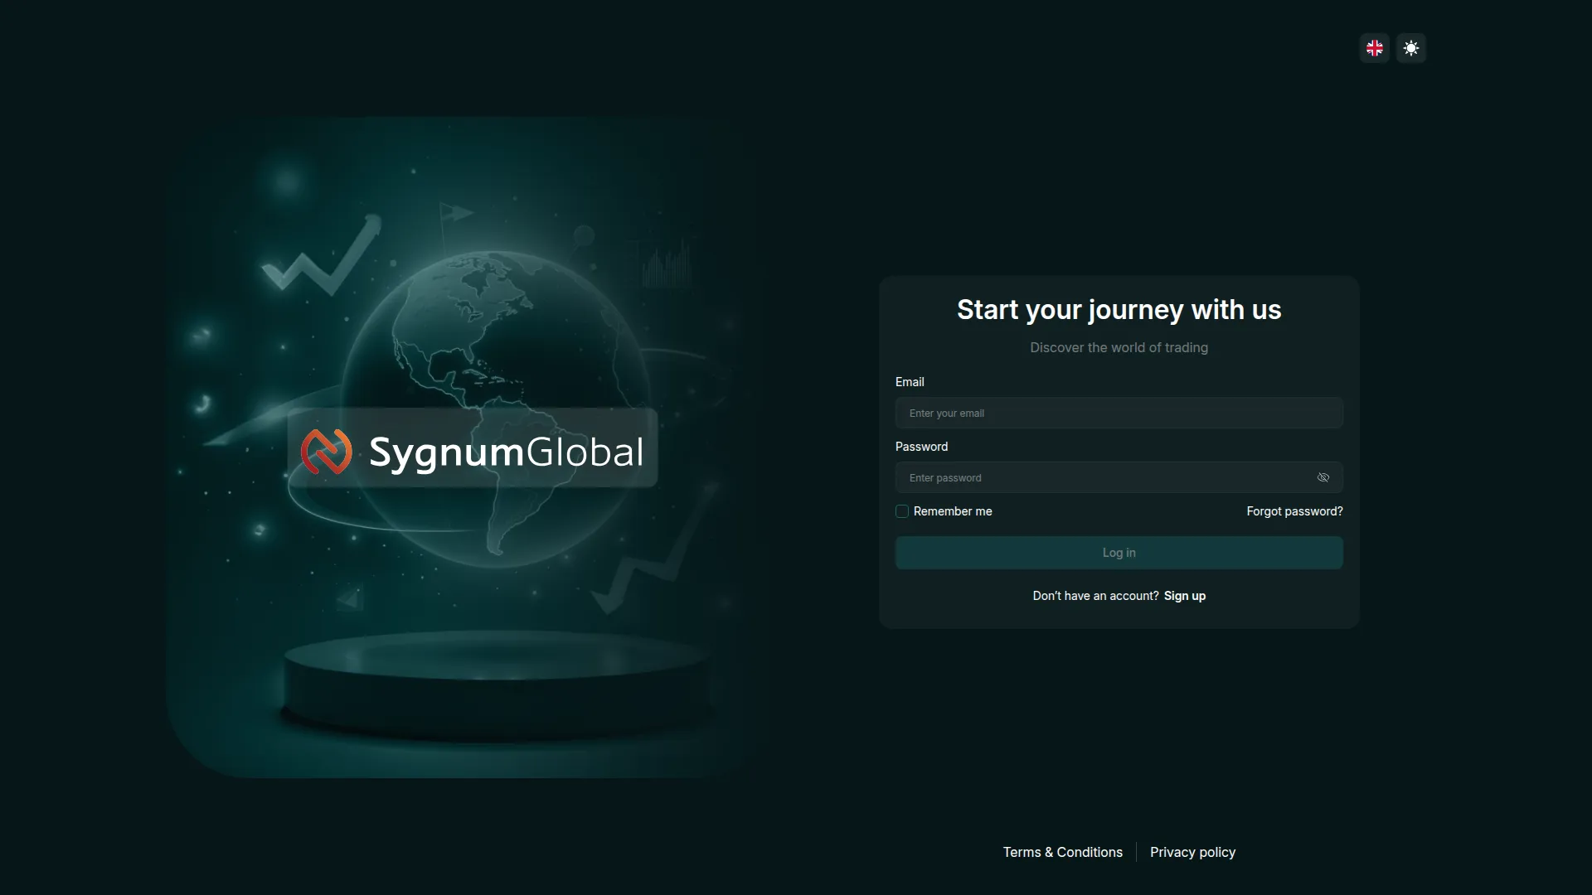Focus the Enter password field
1592x895 pixels.
click(x=1119, y=477)
